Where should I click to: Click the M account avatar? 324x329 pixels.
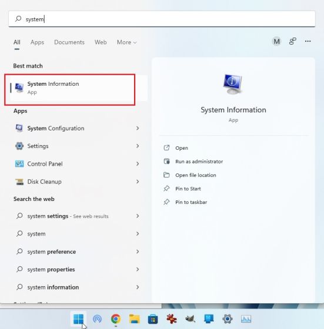point(276,41)
